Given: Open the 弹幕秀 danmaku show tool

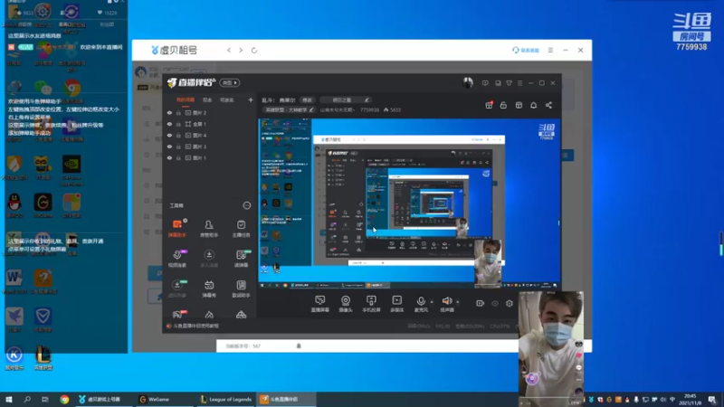Looking at the screenshot, I should [209, 289].
